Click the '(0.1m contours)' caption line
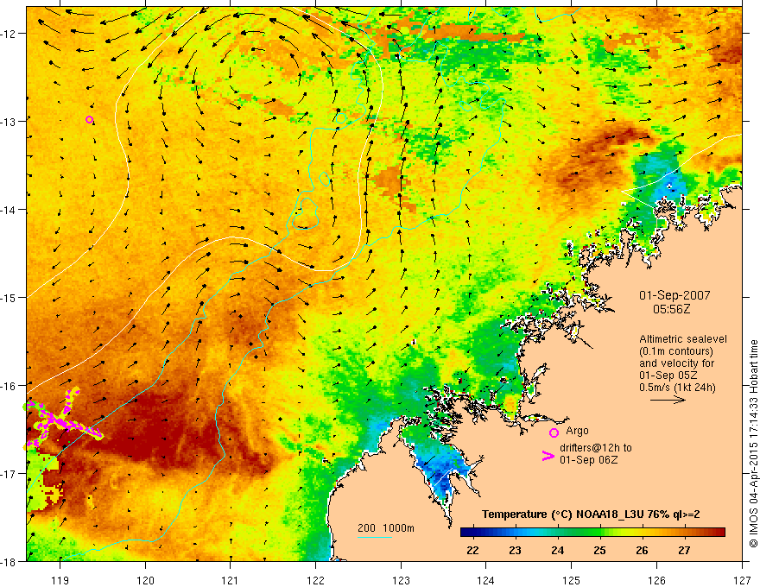 (x=676, y=351)
